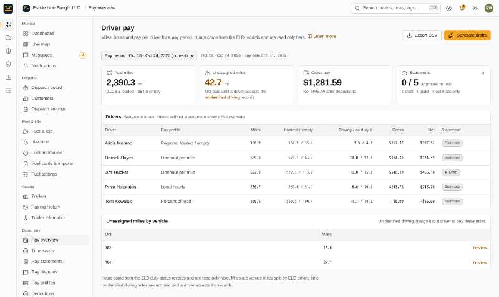This screenshot has width=499, height=297.
Task: Click the Messages unread count badge
Action: click(82, 55)
